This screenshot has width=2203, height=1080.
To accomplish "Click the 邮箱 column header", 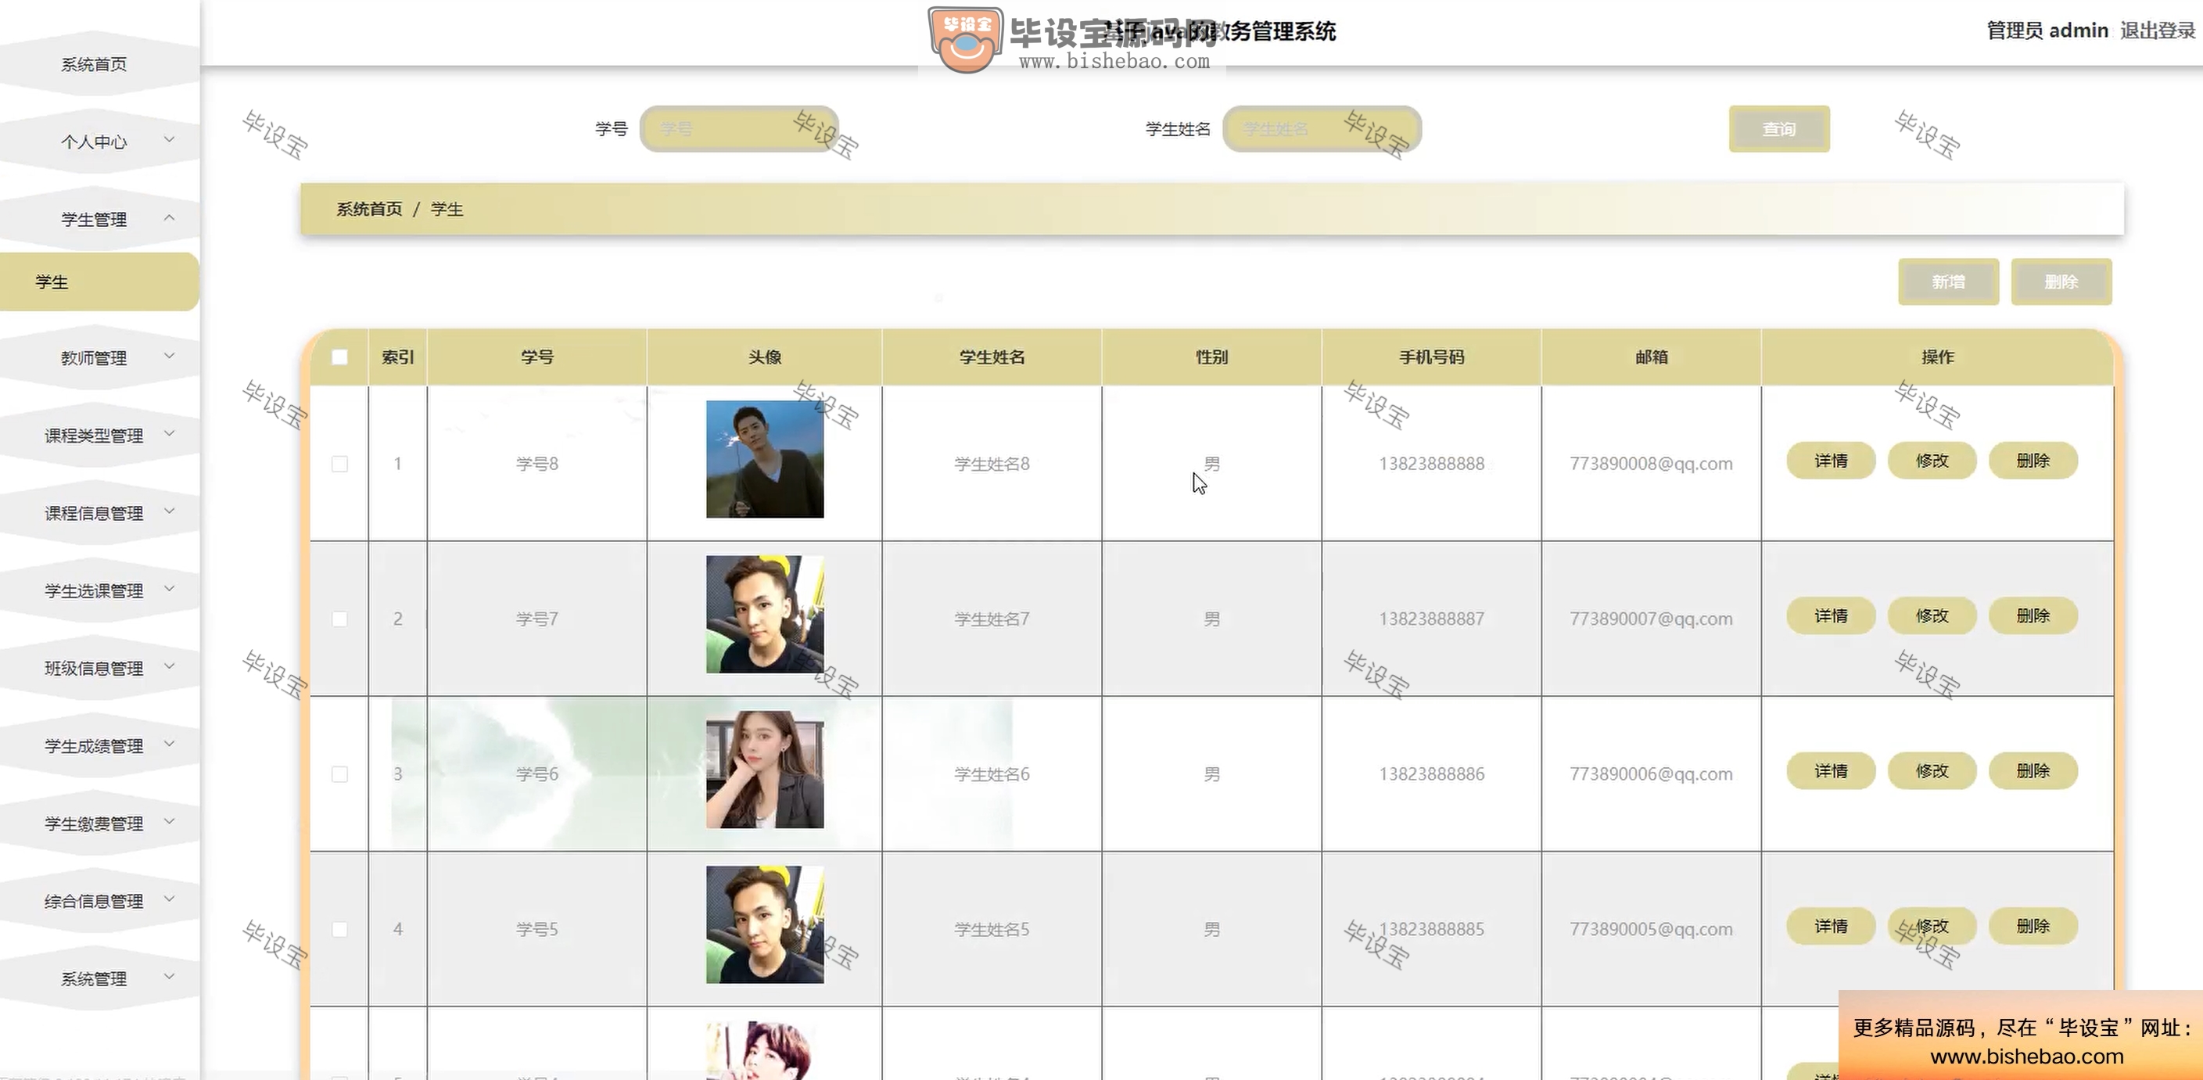I will coord(1652,357).
